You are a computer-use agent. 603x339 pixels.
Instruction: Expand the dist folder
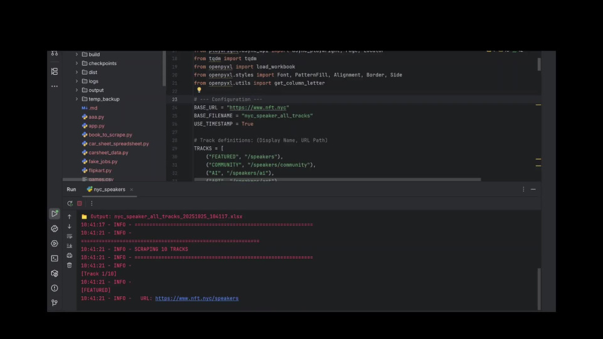[x=77, y=72]
